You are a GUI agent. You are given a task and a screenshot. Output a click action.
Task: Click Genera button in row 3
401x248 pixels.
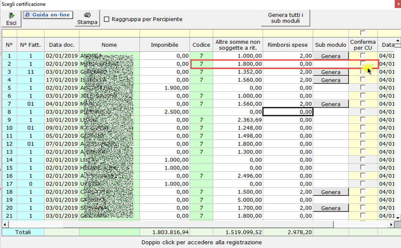331,72
